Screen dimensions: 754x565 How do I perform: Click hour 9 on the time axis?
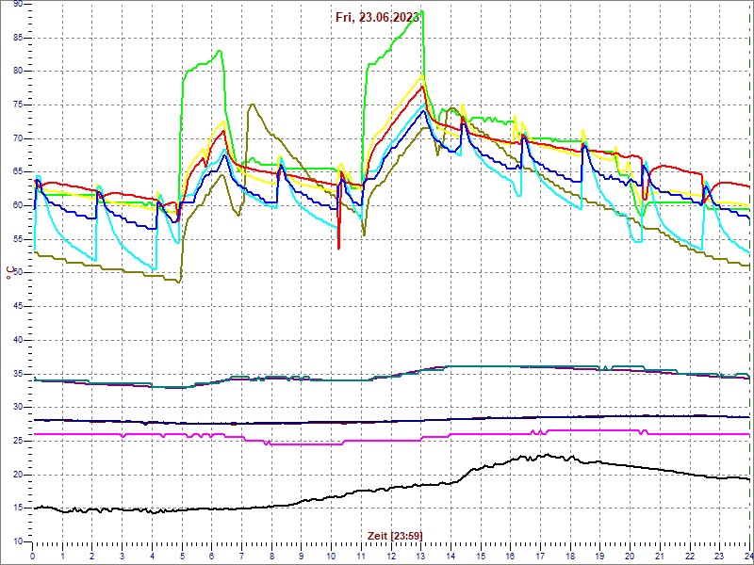(302, 556)
